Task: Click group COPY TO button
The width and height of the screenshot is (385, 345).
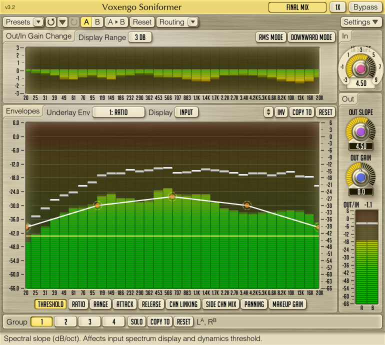Action: [160, 321]
